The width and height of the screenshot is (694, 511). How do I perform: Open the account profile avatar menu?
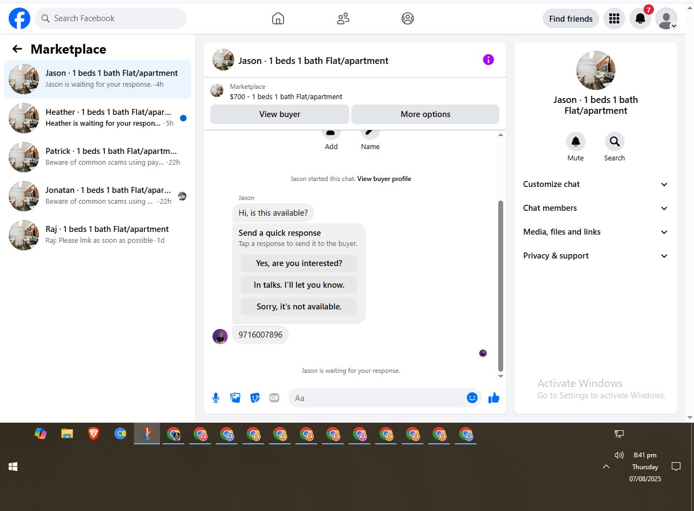pos(666,18)
